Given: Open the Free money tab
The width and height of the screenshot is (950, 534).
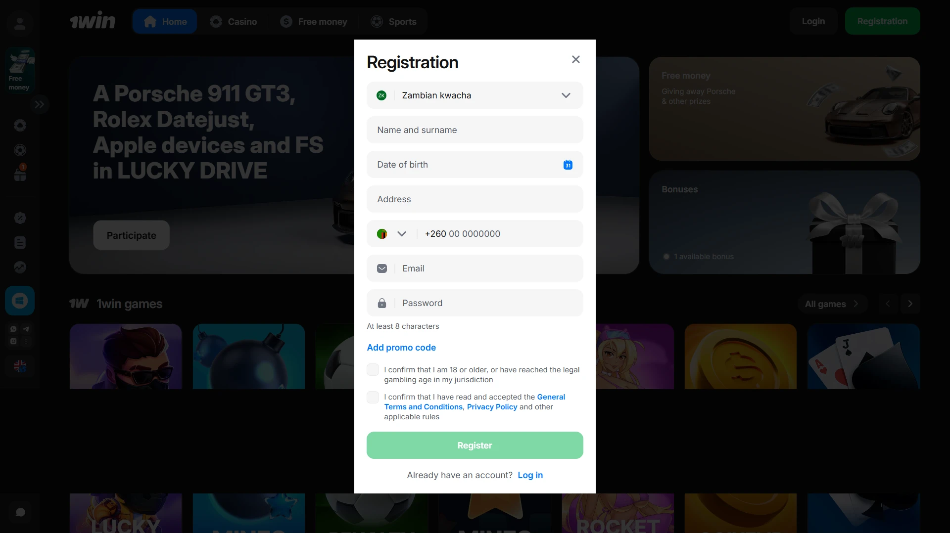Looking at the screenshot, I should [314, 22].
